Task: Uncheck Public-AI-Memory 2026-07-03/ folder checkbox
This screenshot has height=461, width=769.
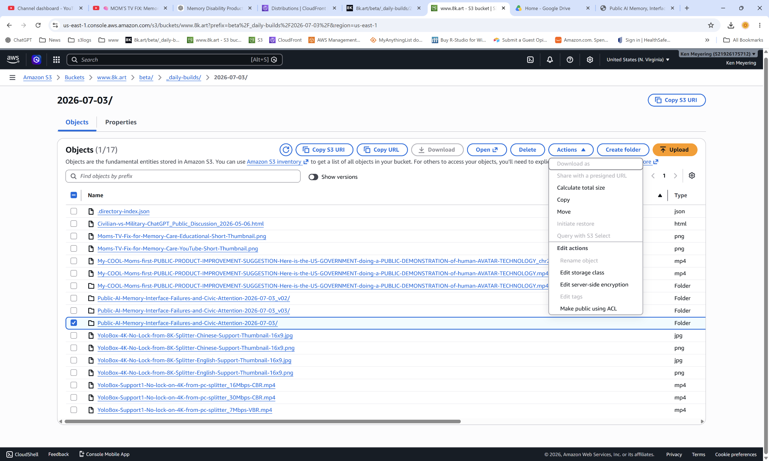Action: click(74, 323)
